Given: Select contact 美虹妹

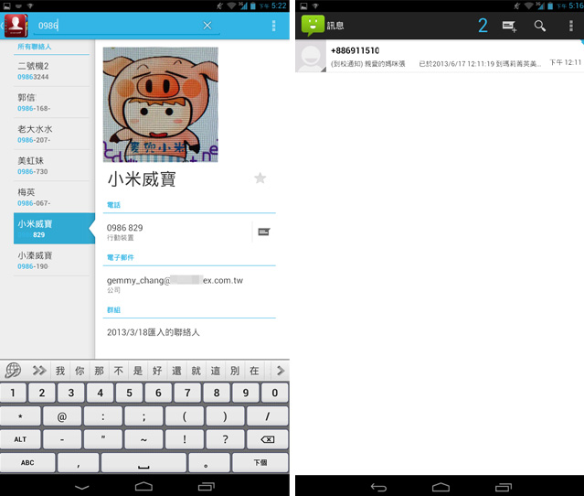Looking at the screenshot, I should [52, 166].
